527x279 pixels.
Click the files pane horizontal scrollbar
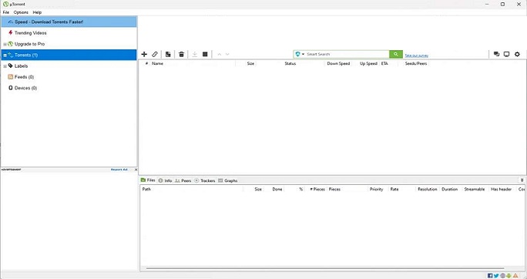point(325,268)
